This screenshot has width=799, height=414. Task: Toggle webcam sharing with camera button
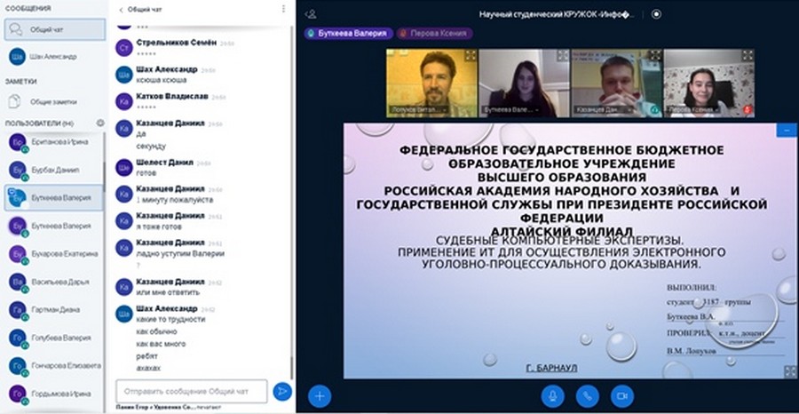coord(621,395)
